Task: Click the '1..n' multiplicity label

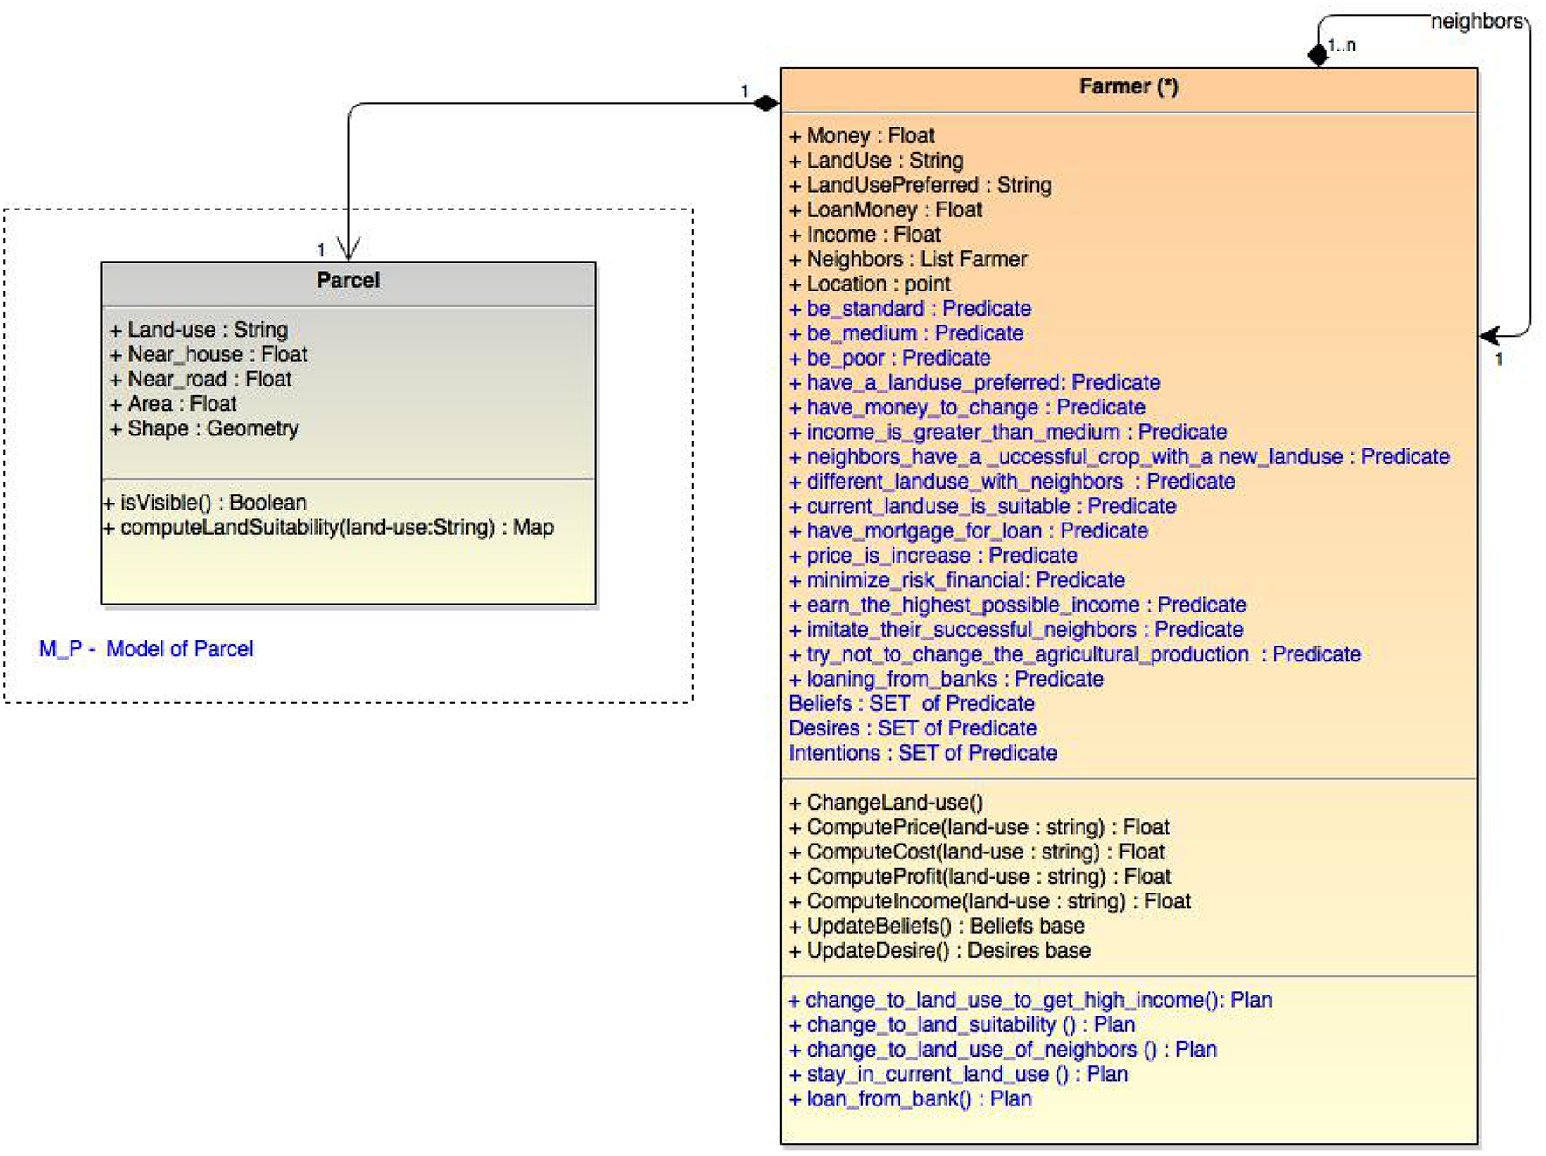Action: pyautogui.click(x=1342, y=45)
